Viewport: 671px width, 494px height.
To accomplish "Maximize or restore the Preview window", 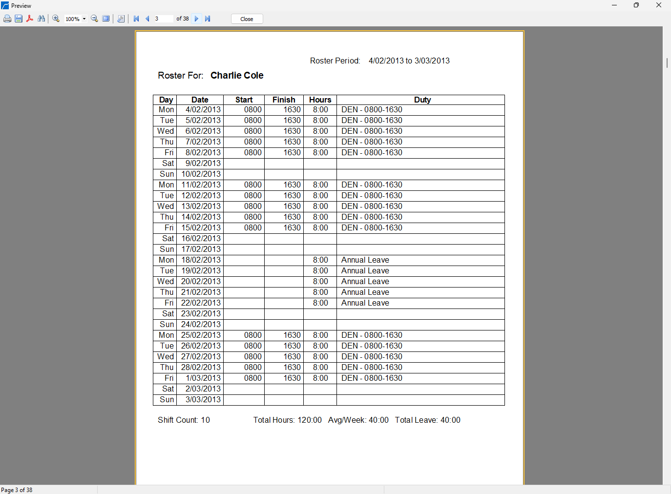I will click(x=636, y=5).
